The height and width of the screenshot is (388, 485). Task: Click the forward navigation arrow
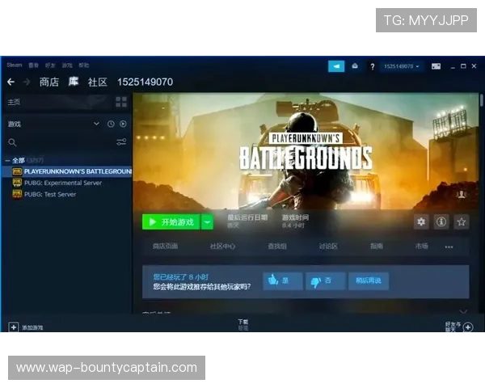coord(27,82)
